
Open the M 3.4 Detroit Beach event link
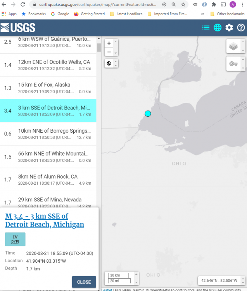tap(44, 220)
